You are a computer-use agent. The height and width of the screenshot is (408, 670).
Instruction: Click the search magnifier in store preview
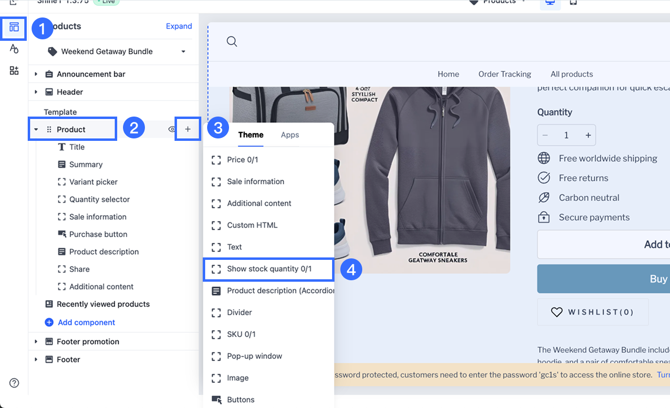coord(232,42)
